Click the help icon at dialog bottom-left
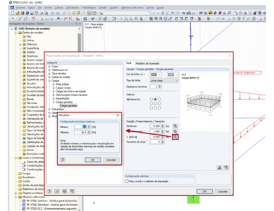The width and height of the screenshot is (274, 211). pos(49,191)
